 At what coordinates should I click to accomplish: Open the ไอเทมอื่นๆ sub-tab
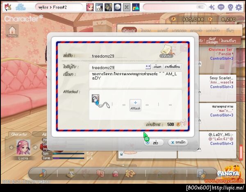(x=228, y=41)
